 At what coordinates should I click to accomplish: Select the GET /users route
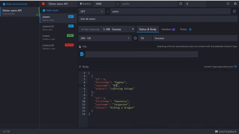click(58, 18)
